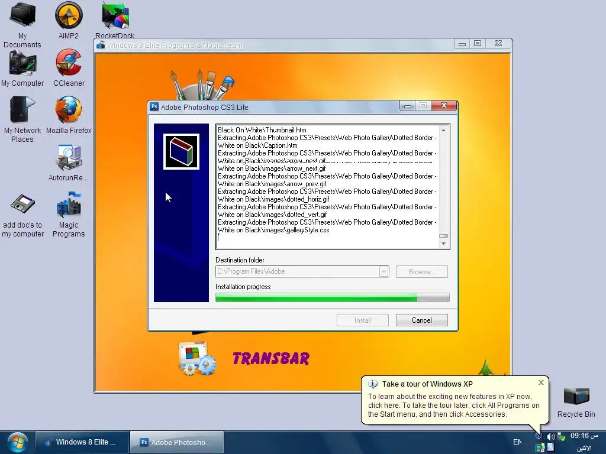Viewport: 606px width, 454px height.
Task: Click the White on Black\Caption.htm line
Action: point(257,145)
